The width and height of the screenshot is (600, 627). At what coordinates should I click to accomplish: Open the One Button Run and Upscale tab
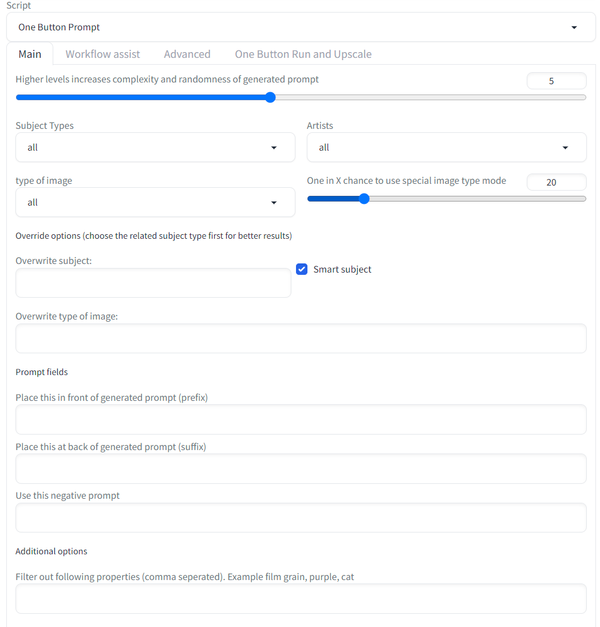pyautogui.click(x=303, y=54)
